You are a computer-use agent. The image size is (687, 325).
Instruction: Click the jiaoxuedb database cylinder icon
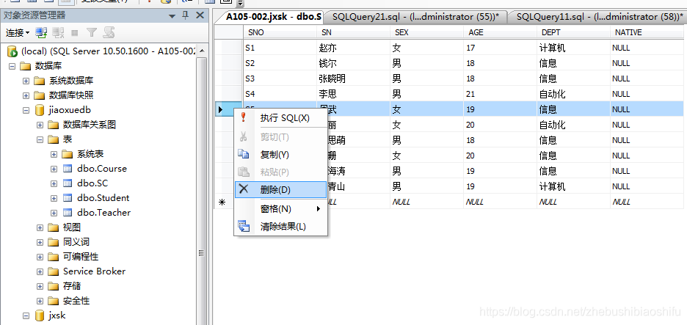[x=40, y=110]
